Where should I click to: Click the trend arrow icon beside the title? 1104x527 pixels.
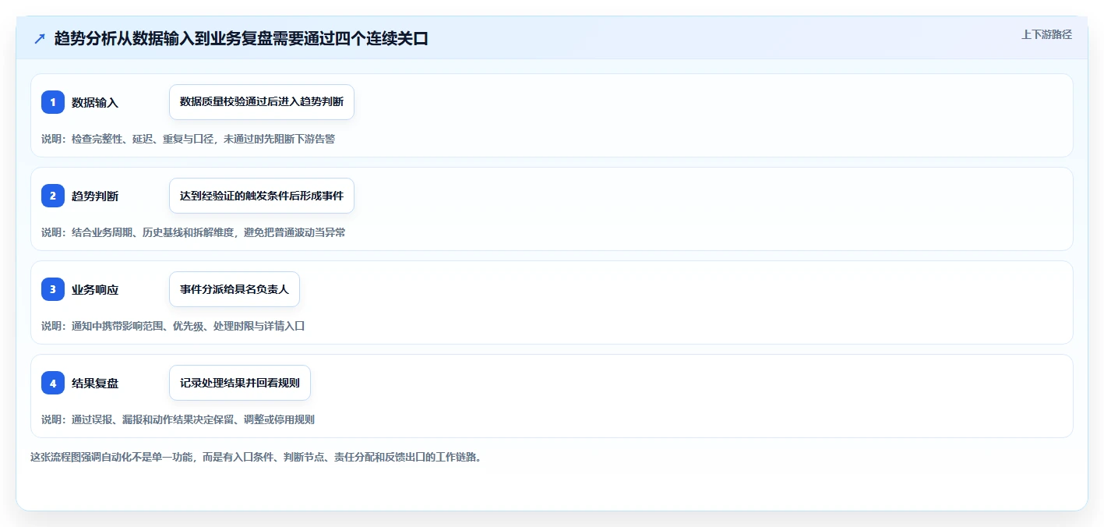[40, 38]
